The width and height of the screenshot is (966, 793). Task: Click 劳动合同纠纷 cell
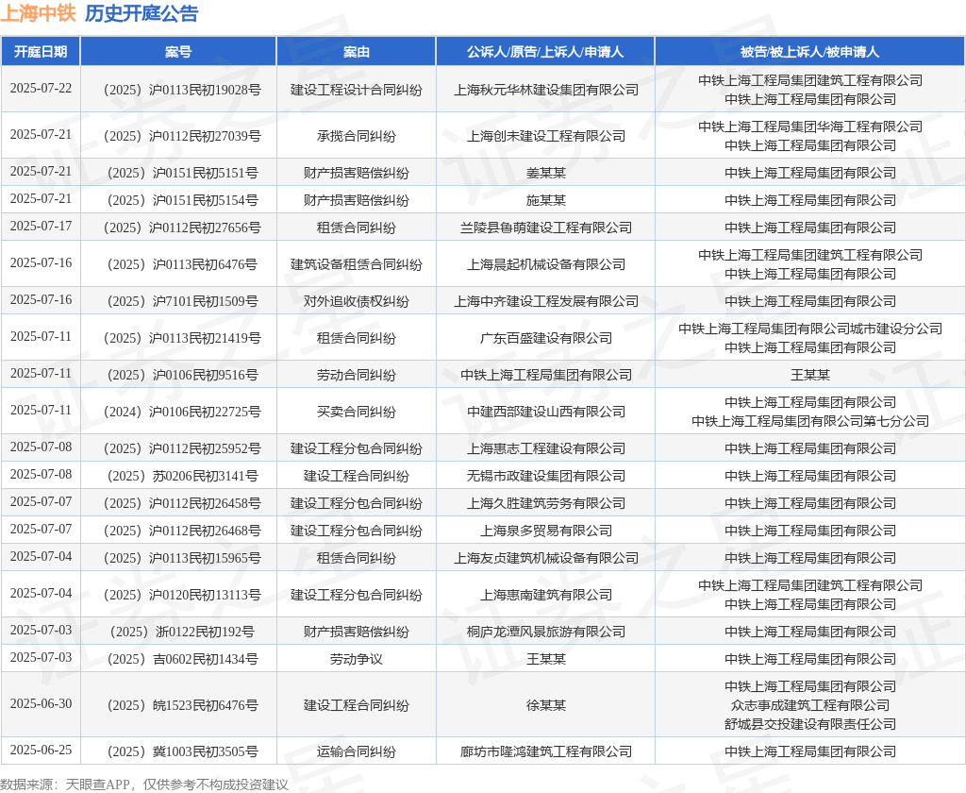coord(356,375)
